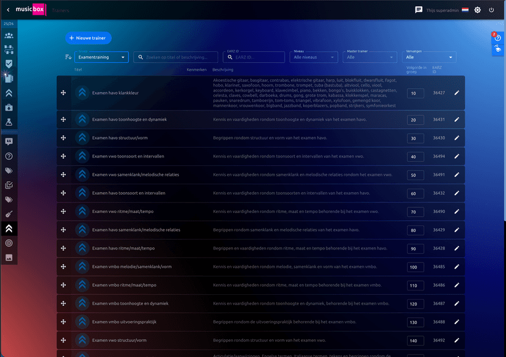Viewport: 506px width, 357px height.
Task: Click the Thijs superadmin user name
Action: tap(442, 10)
